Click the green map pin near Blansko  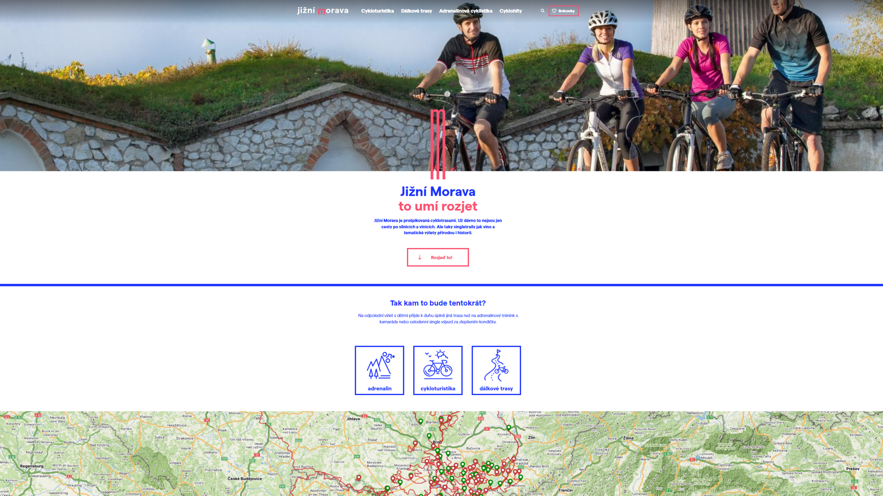coord(421,421)
